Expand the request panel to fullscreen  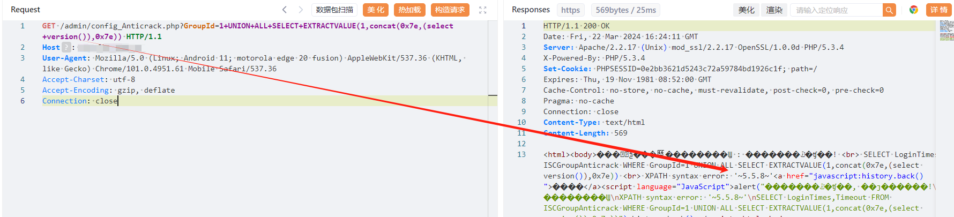(x=482, y=10)
